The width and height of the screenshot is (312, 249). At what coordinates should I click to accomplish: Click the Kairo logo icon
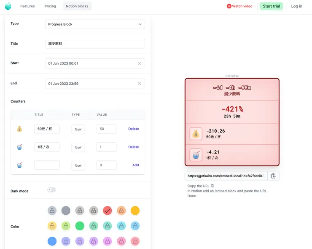pos(8,6)
